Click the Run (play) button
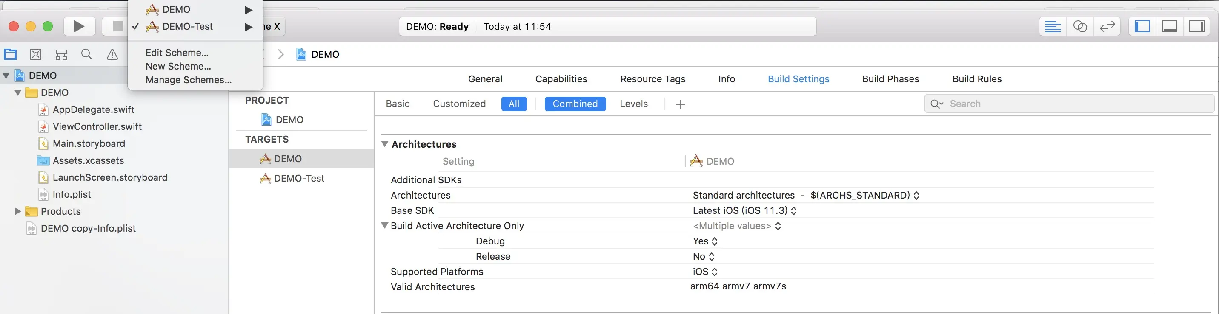 tap(79, 26)
